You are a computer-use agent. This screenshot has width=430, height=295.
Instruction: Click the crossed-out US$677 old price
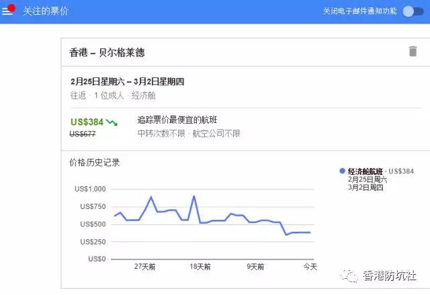coord(83,134)
